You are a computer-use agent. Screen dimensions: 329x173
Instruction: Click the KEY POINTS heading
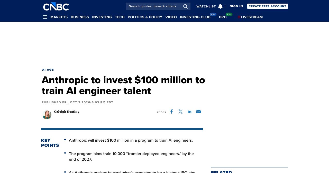coord(50,143)
